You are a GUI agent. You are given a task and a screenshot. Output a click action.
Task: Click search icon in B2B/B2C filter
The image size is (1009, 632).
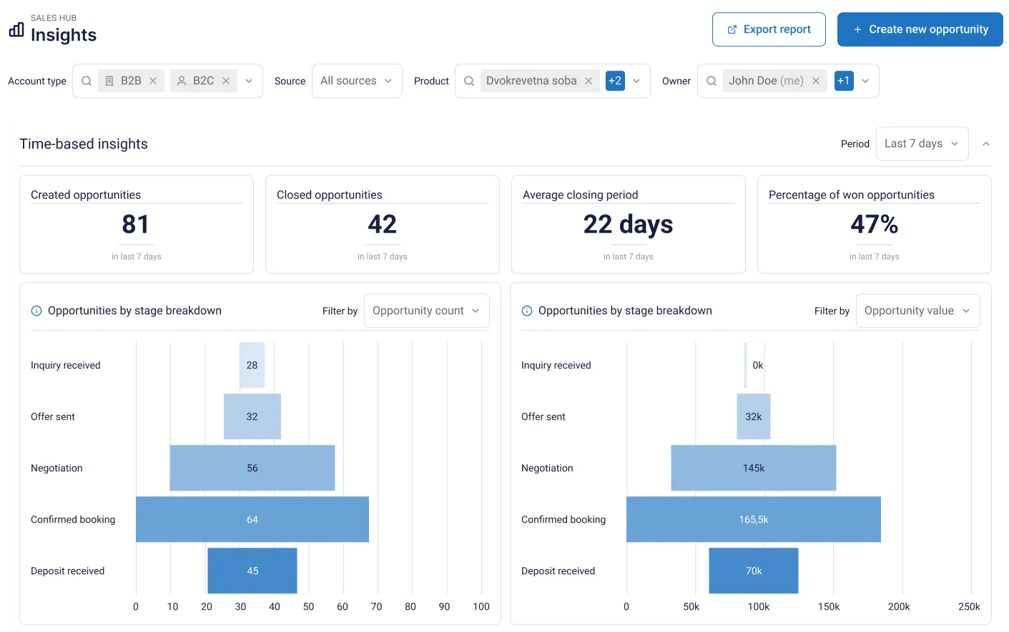click(87, 81)
